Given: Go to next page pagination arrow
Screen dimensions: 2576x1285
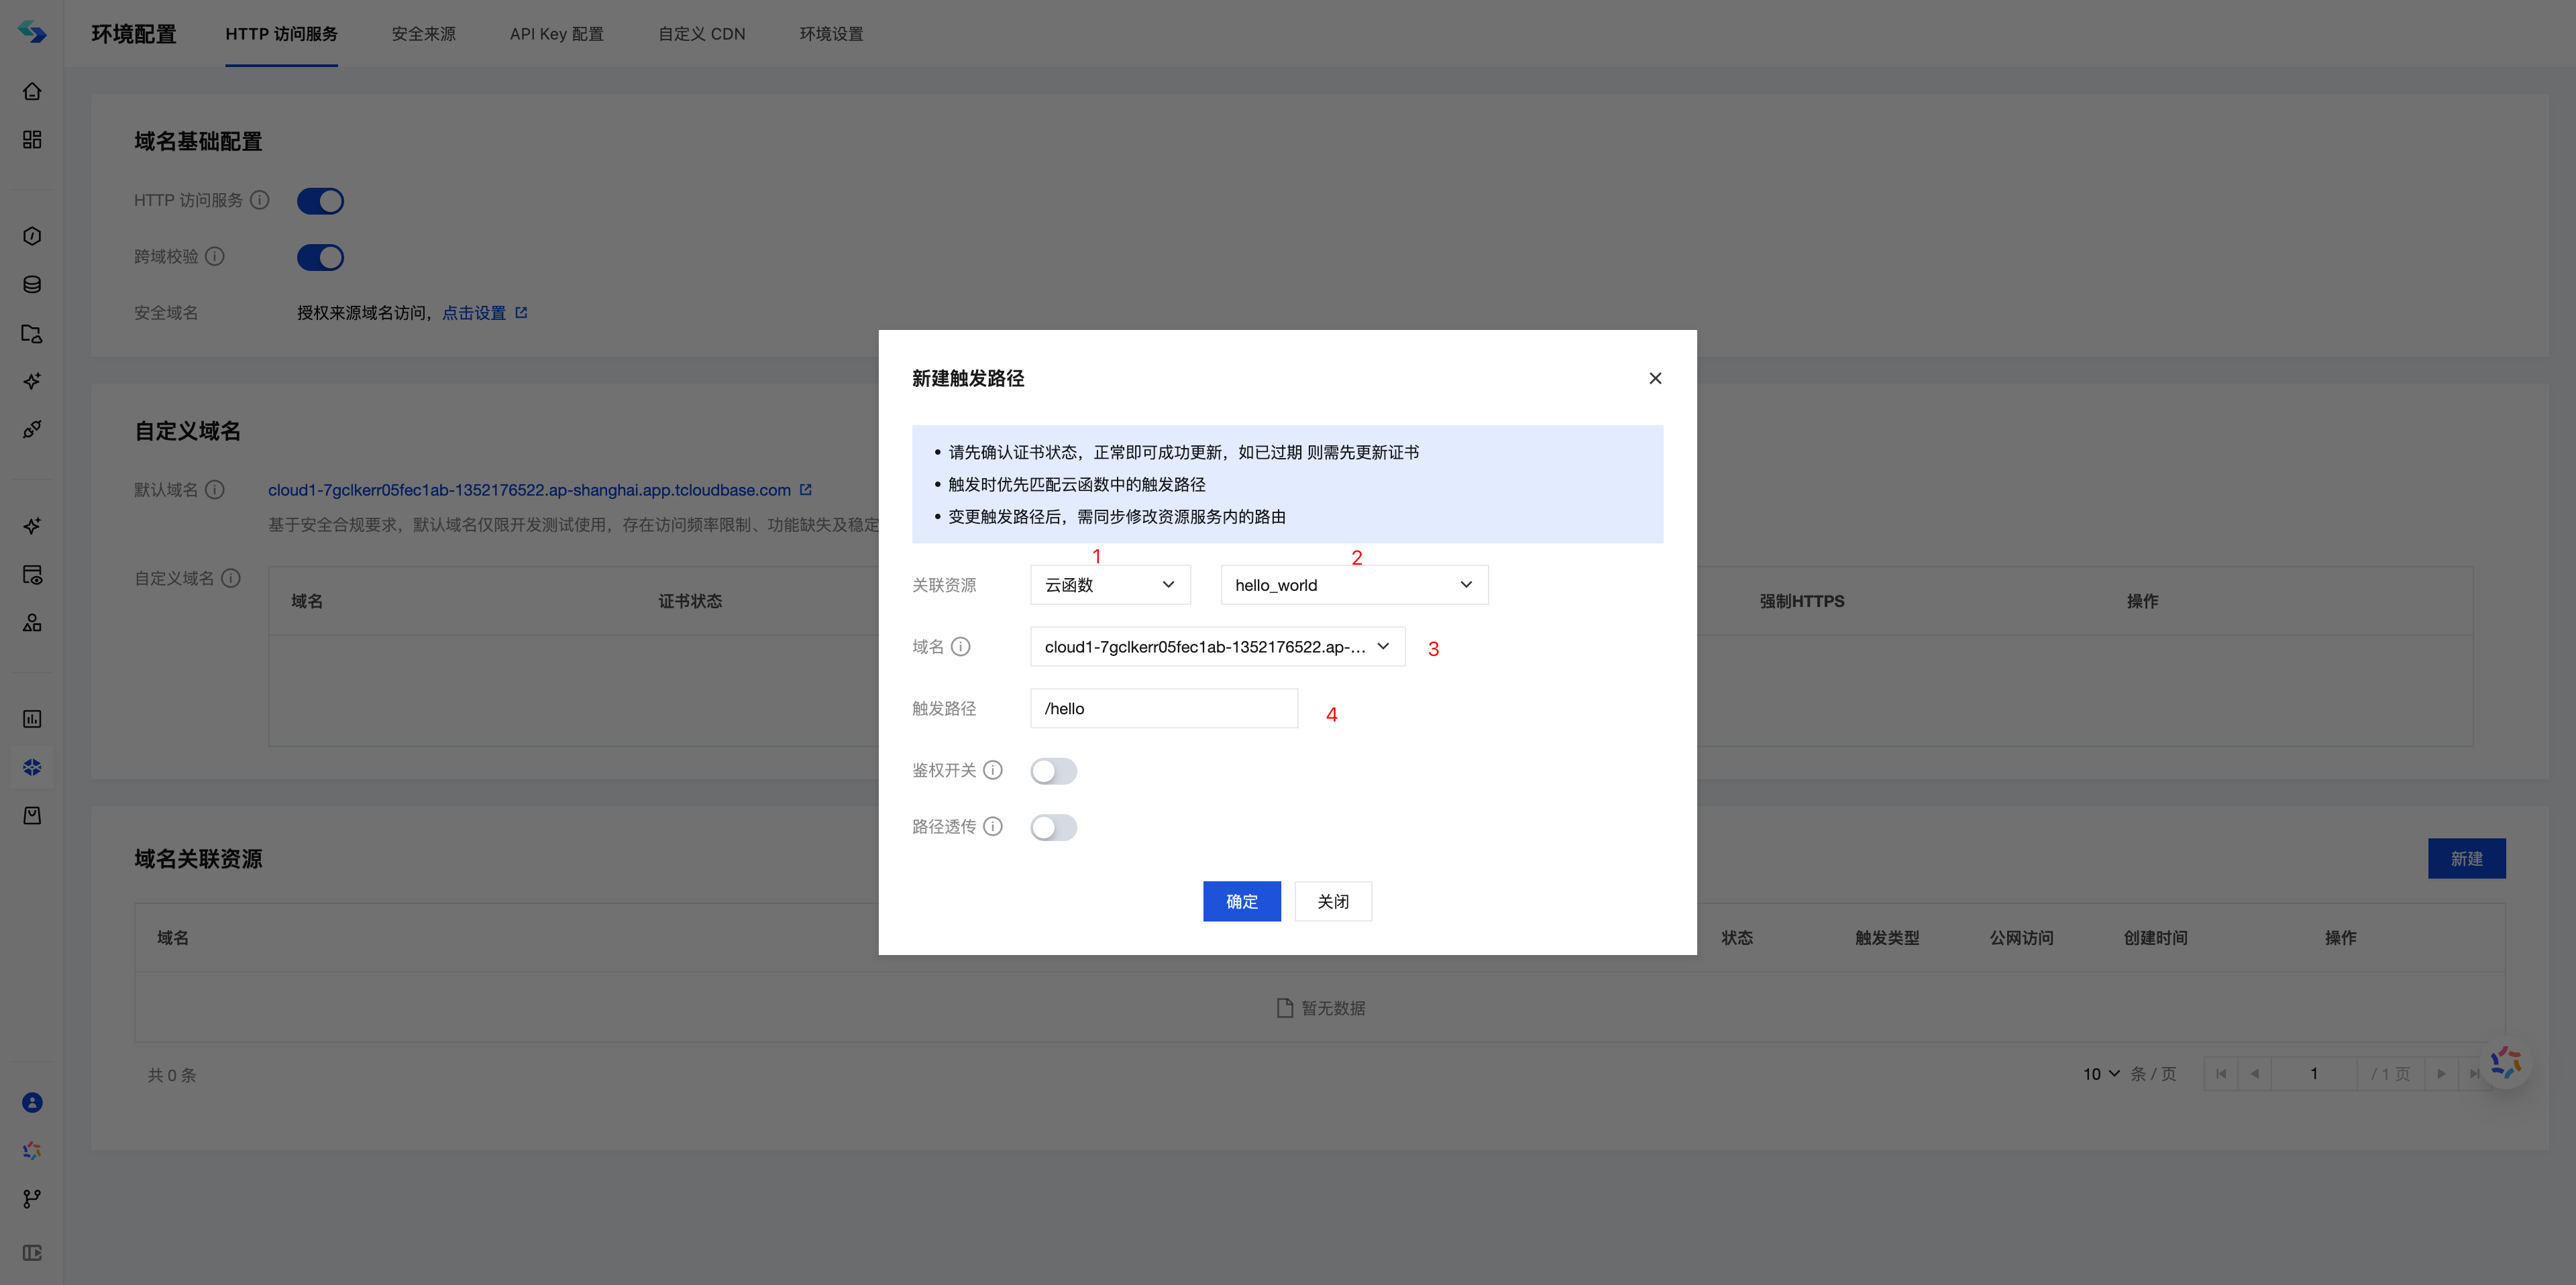Looking at the screenshot, I should pyautogui.click(x=2441, y=1073).
